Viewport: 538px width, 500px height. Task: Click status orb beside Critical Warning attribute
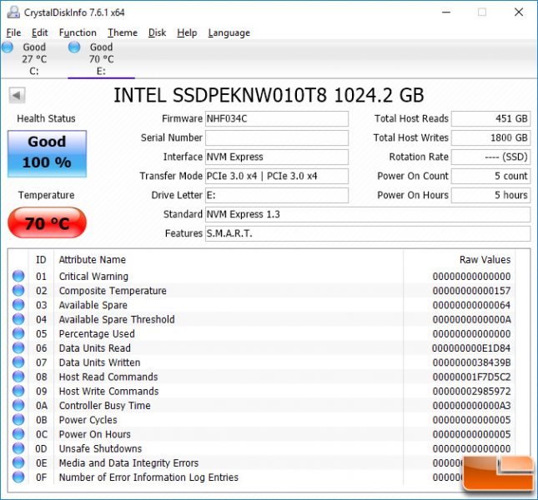click(18, 276)
